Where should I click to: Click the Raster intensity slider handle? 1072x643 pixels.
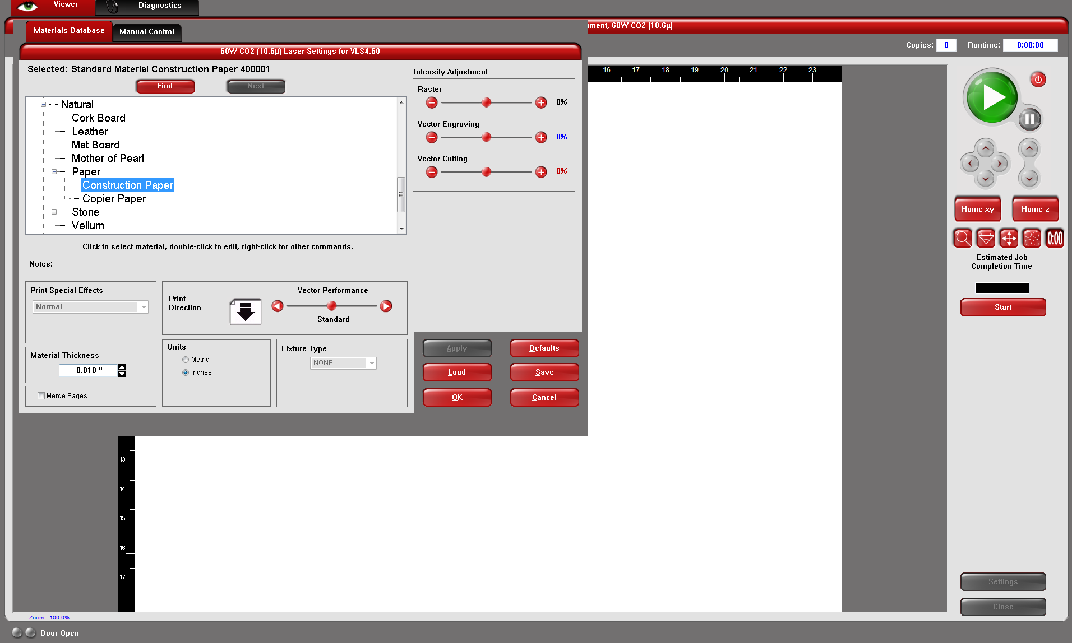click(x=486, y=102)
